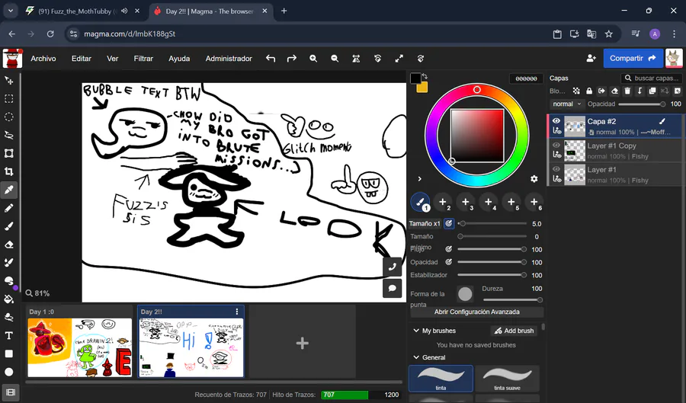The image size is (686, 403).
Task: Open the voice call phone button
Action: (393, 267)
